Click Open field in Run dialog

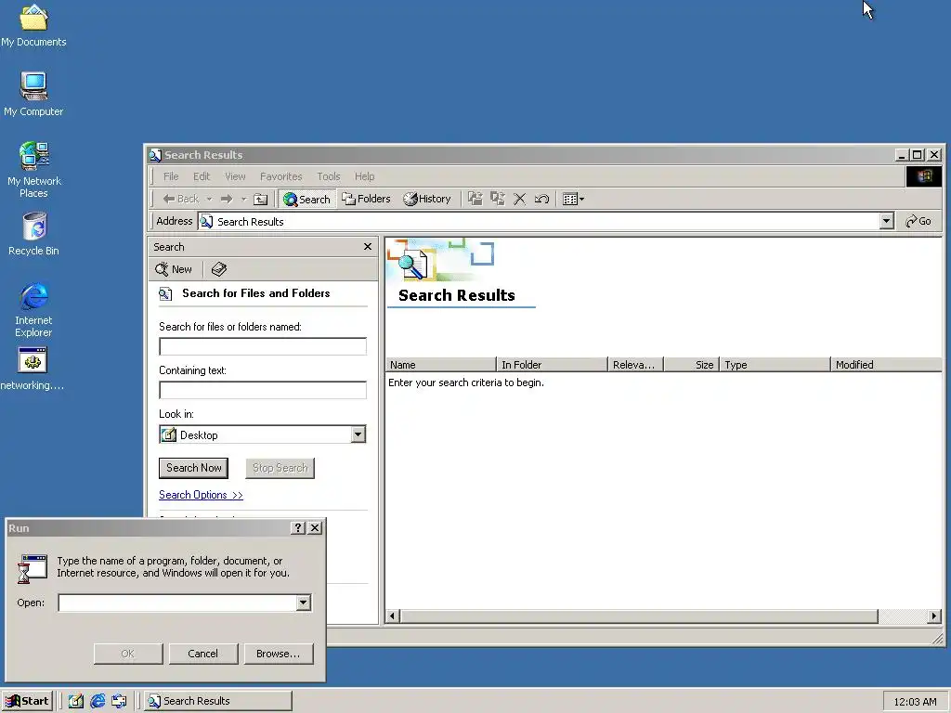point(177,603)
